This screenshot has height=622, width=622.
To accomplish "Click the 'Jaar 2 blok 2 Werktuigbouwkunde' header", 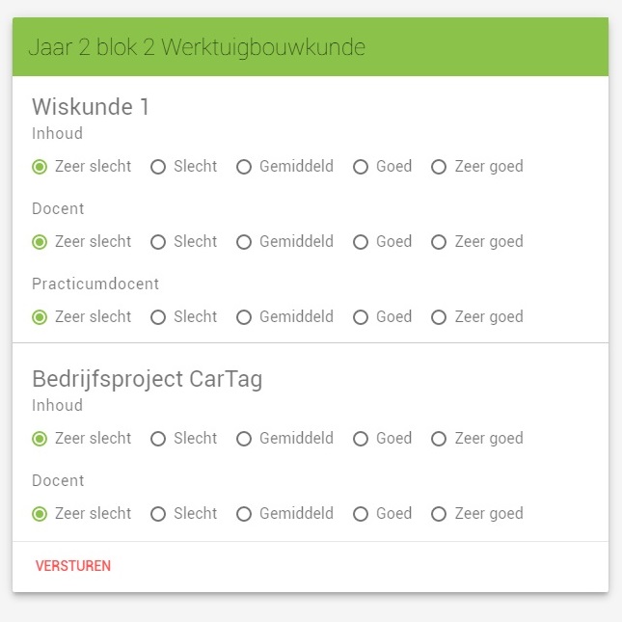I will coord(197,47).
